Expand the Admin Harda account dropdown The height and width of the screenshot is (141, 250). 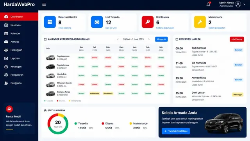(x=244, y=4)
